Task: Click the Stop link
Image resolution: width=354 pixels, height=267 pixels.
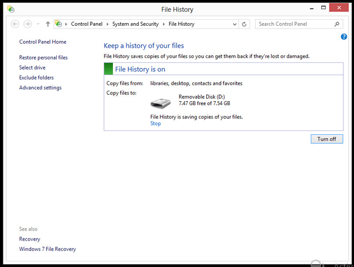Action: click(x=156, y=124)
